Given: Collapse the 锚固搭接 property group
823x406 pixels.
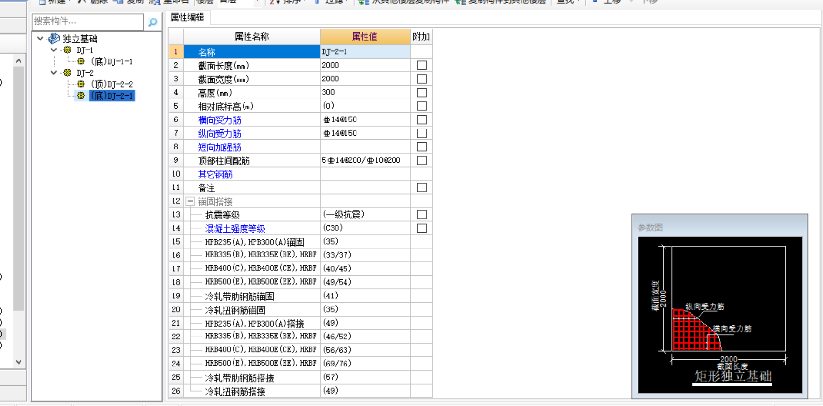Looking at the screenshot, I should 190,201.
